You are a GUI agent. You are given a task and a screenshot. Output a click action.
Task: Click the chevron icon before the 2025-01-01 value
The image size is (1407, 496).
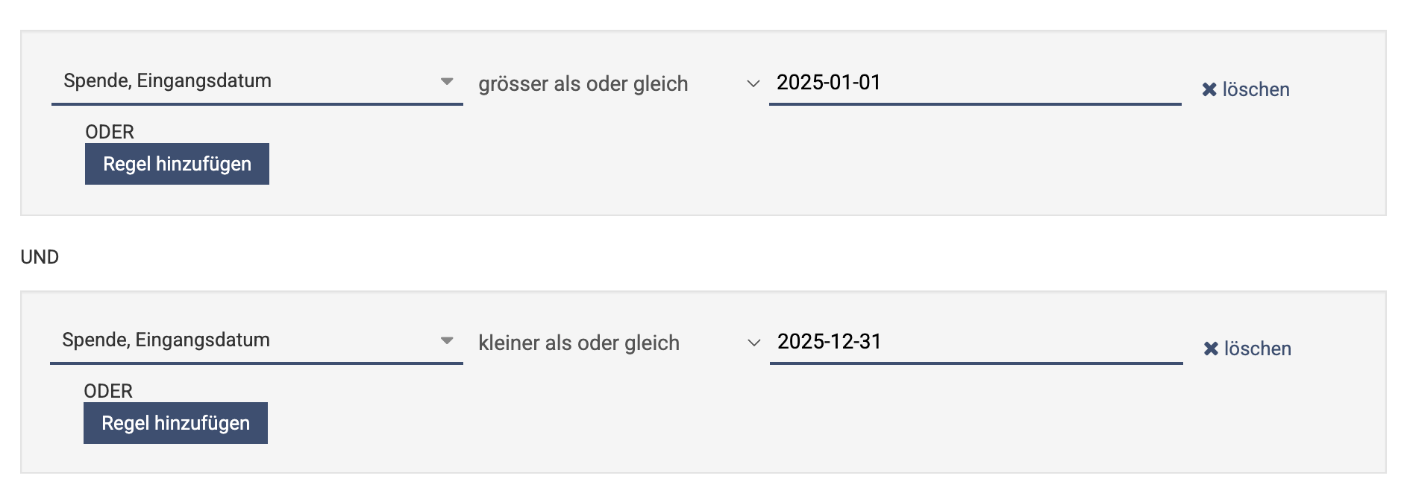[753, 83]
